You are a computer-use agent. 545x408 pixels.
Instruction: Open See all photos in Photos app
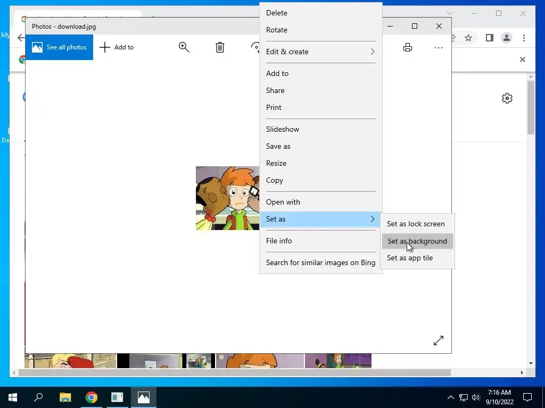click(x=59, y=47)
